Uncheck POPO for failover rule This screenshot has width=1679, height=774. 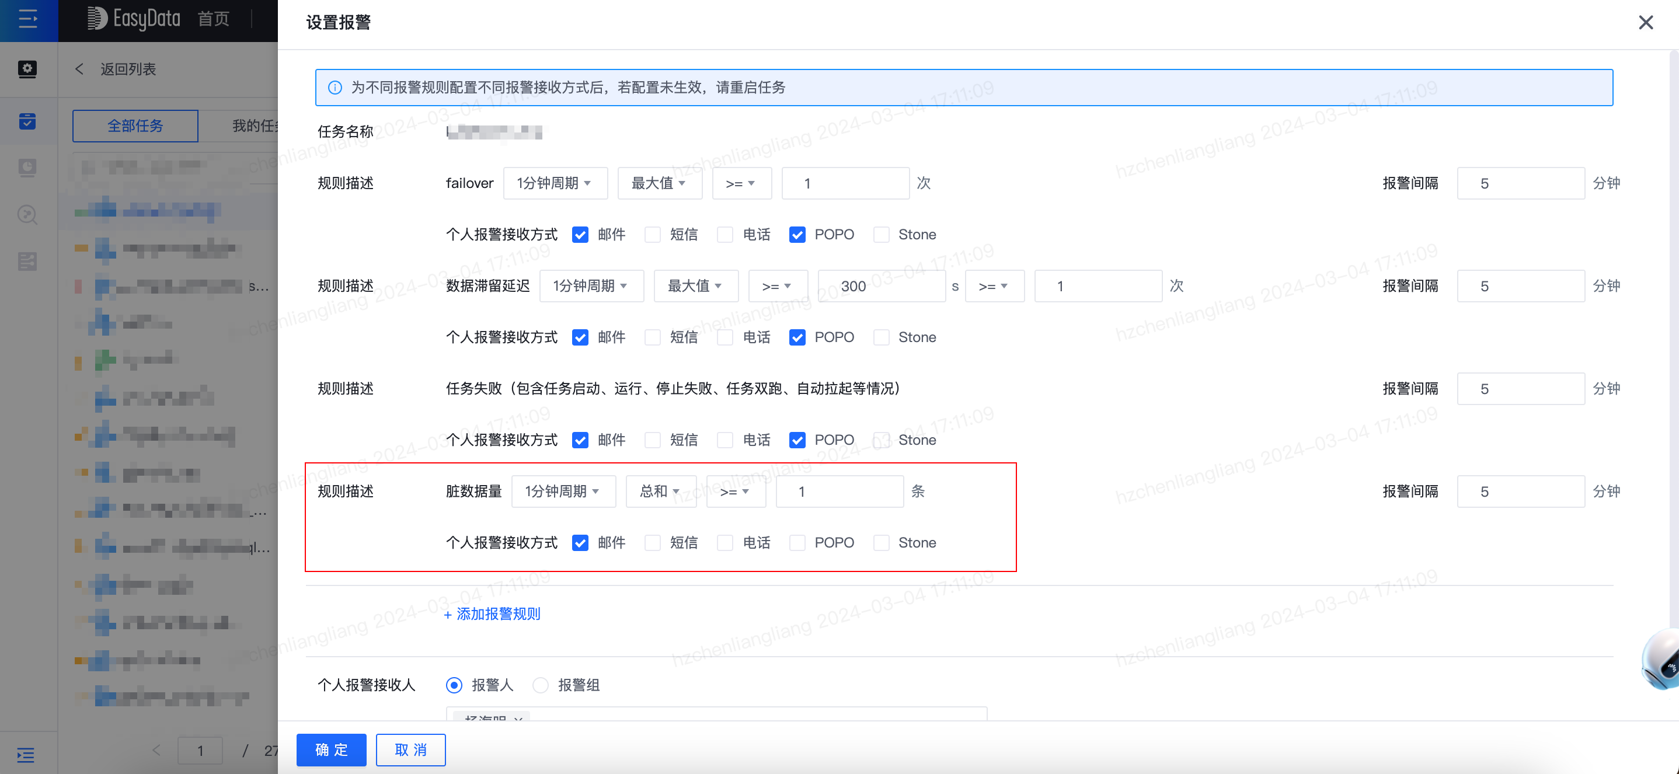[x=797, y=235]
